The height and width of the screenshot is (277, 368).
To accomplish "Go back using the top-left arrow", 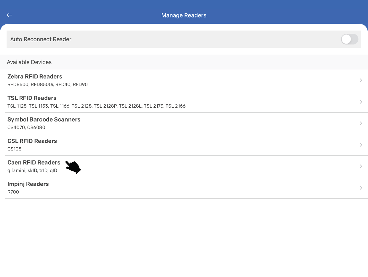I will (x=9, y=15).
